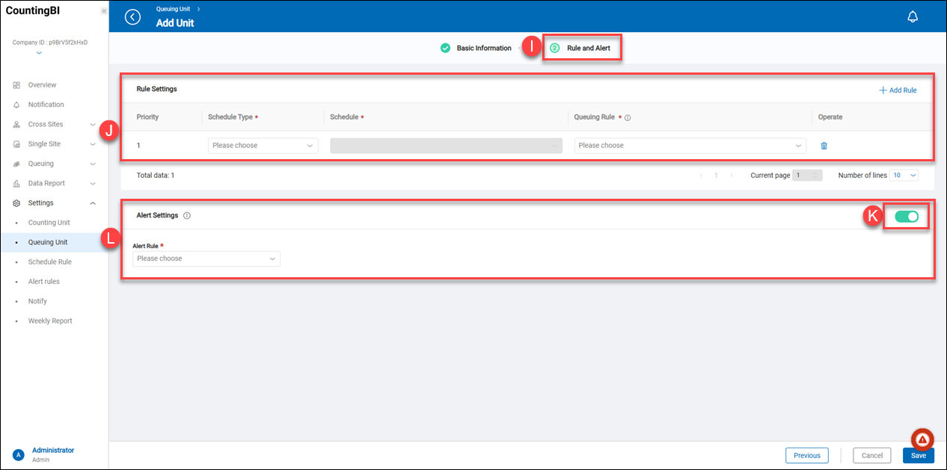Viewport: 947px width, 470px height.
Task: Click the Current page input field
Action: (807, 176)
